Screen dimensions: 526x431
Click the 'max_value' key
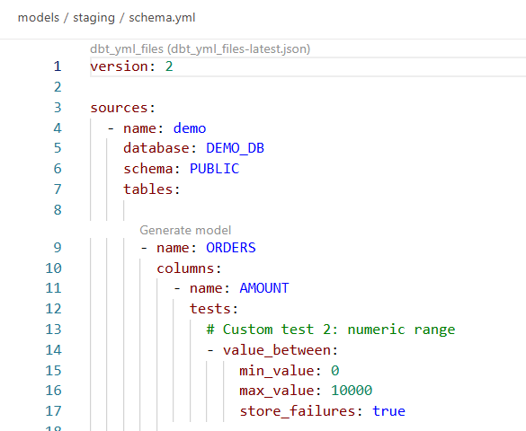[x=277, y=391]
